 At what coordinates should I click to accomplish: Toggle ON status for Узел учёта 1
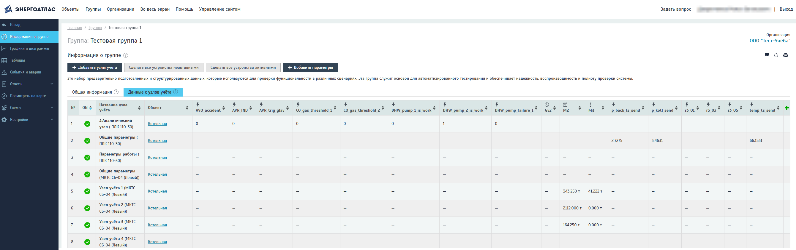(87, 191)
